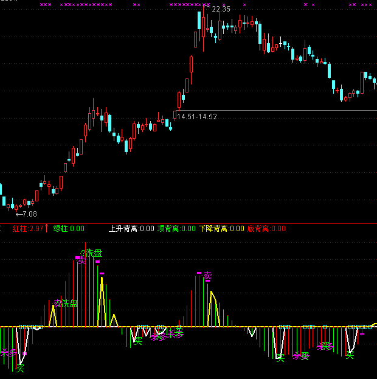Click the red 底背离 label
Screen dimensions: 377x379
tap(266, 229)
